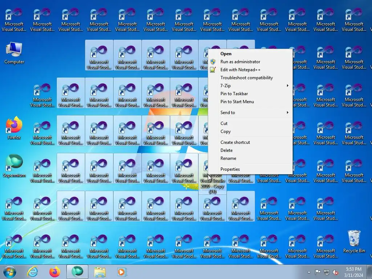Open Action Center flag in tray
This screenshot has width=372, height=279.
coord(318,272)
